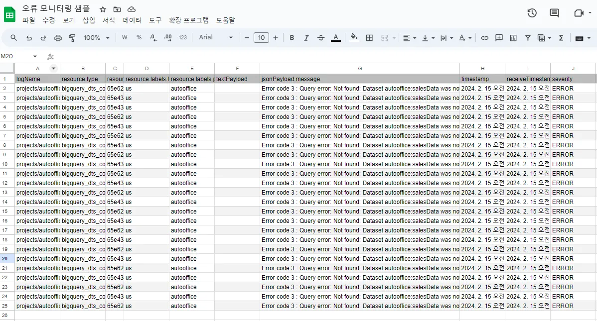This screenshot has width=597, height=321.
Task: Move document with the folder icon
Action: pyautogui.click(x=117, y=9)
